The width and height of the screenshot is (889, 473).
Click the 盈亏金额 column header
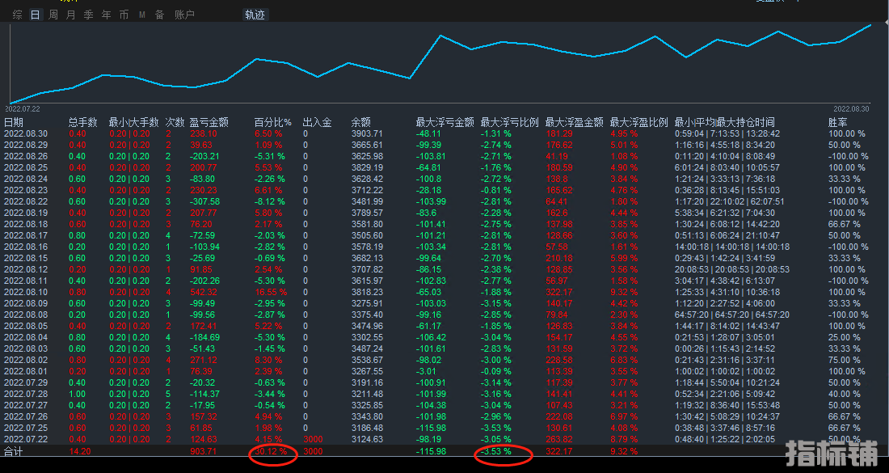coord(209,123)
